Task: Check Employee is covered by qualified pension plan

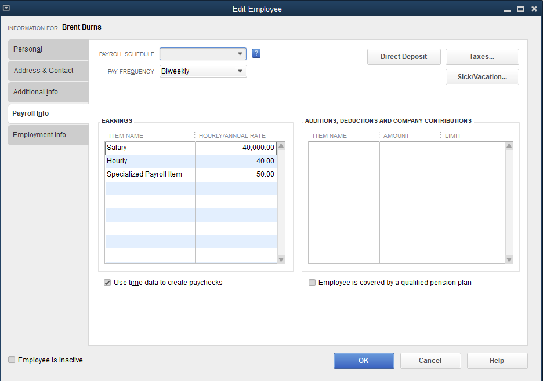Action: coord(312,283)
